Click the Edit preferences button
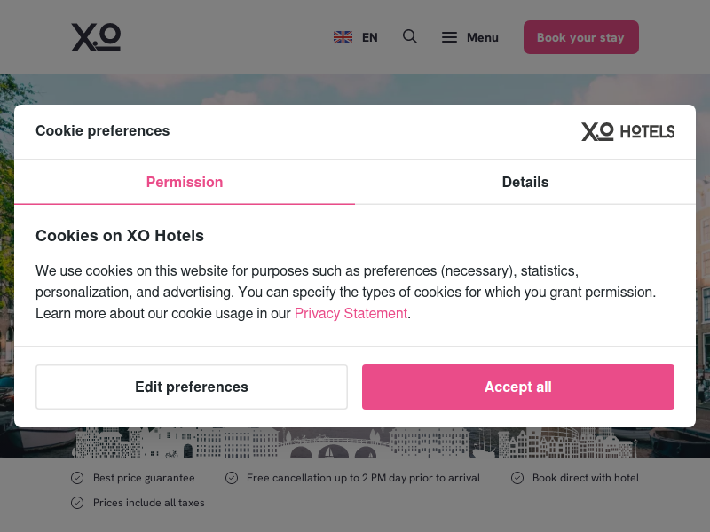The width and height of the screenshot is (710, 532). coord(192,387)
